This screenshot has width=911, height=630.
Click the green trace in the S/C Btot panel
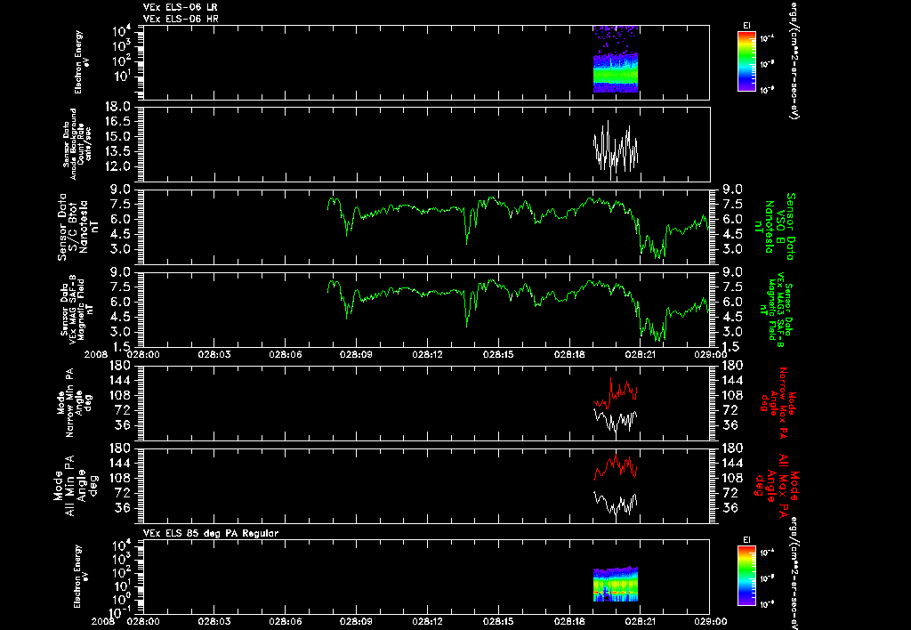coord(519,227)
